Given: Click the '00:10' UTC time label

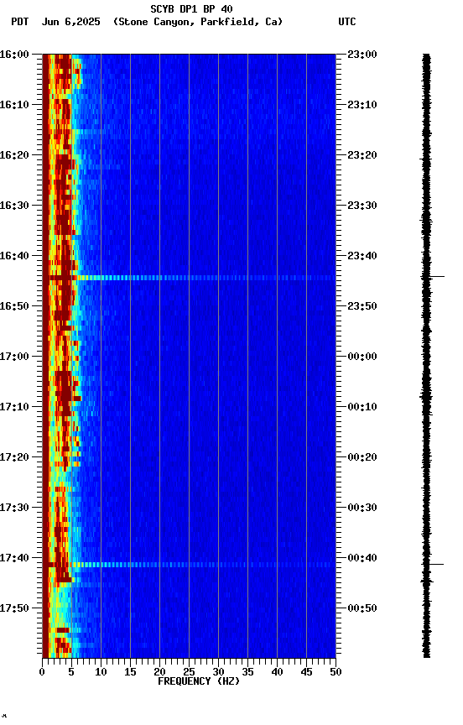Looking at the screenshot, I should pos(362,407).
